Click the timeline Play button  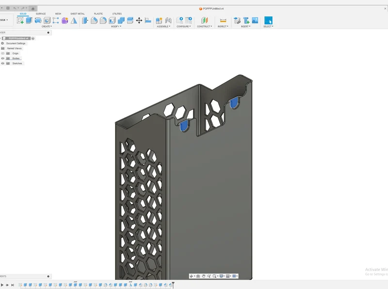coord(2,285)
